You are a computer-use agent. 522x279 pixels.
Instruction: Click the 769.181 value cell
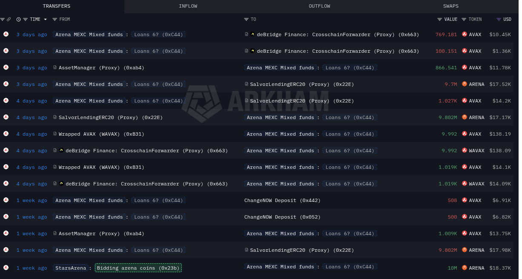446,34
